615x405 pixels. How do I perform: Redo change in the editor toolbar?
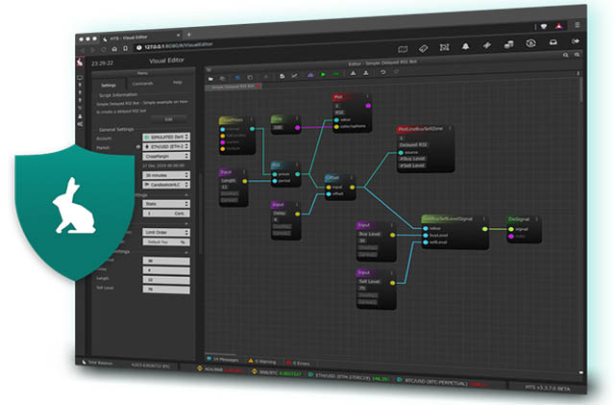tap(396, 72)
